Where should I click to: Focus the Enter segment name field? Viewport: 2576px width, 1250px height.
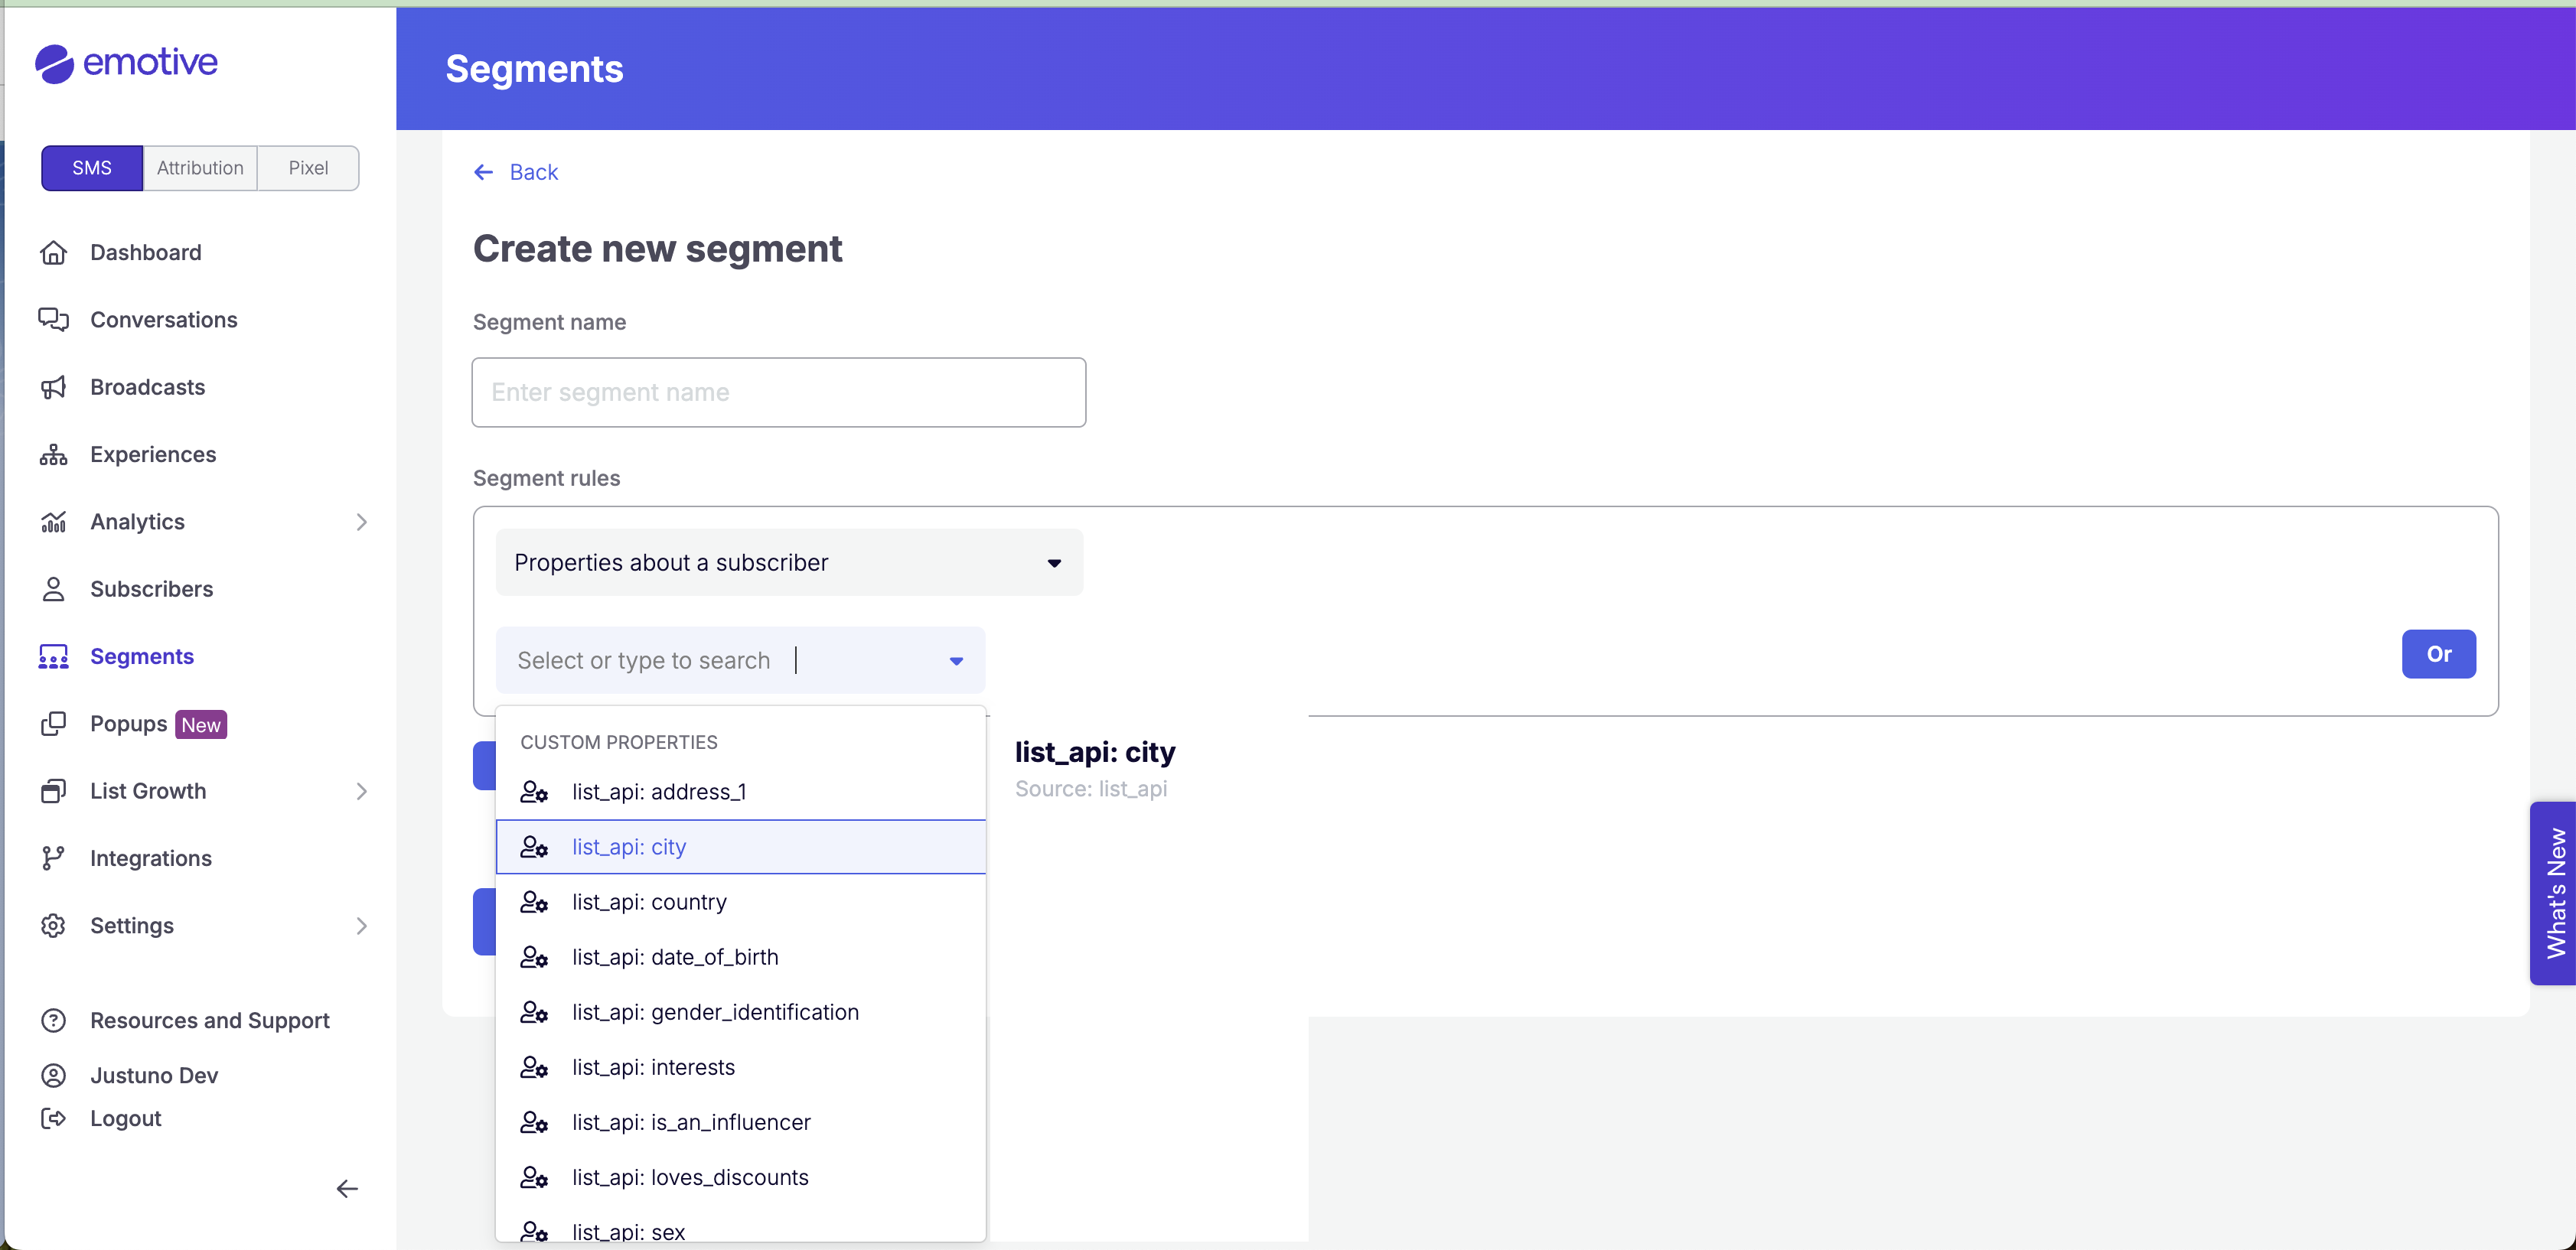(778, 392)
